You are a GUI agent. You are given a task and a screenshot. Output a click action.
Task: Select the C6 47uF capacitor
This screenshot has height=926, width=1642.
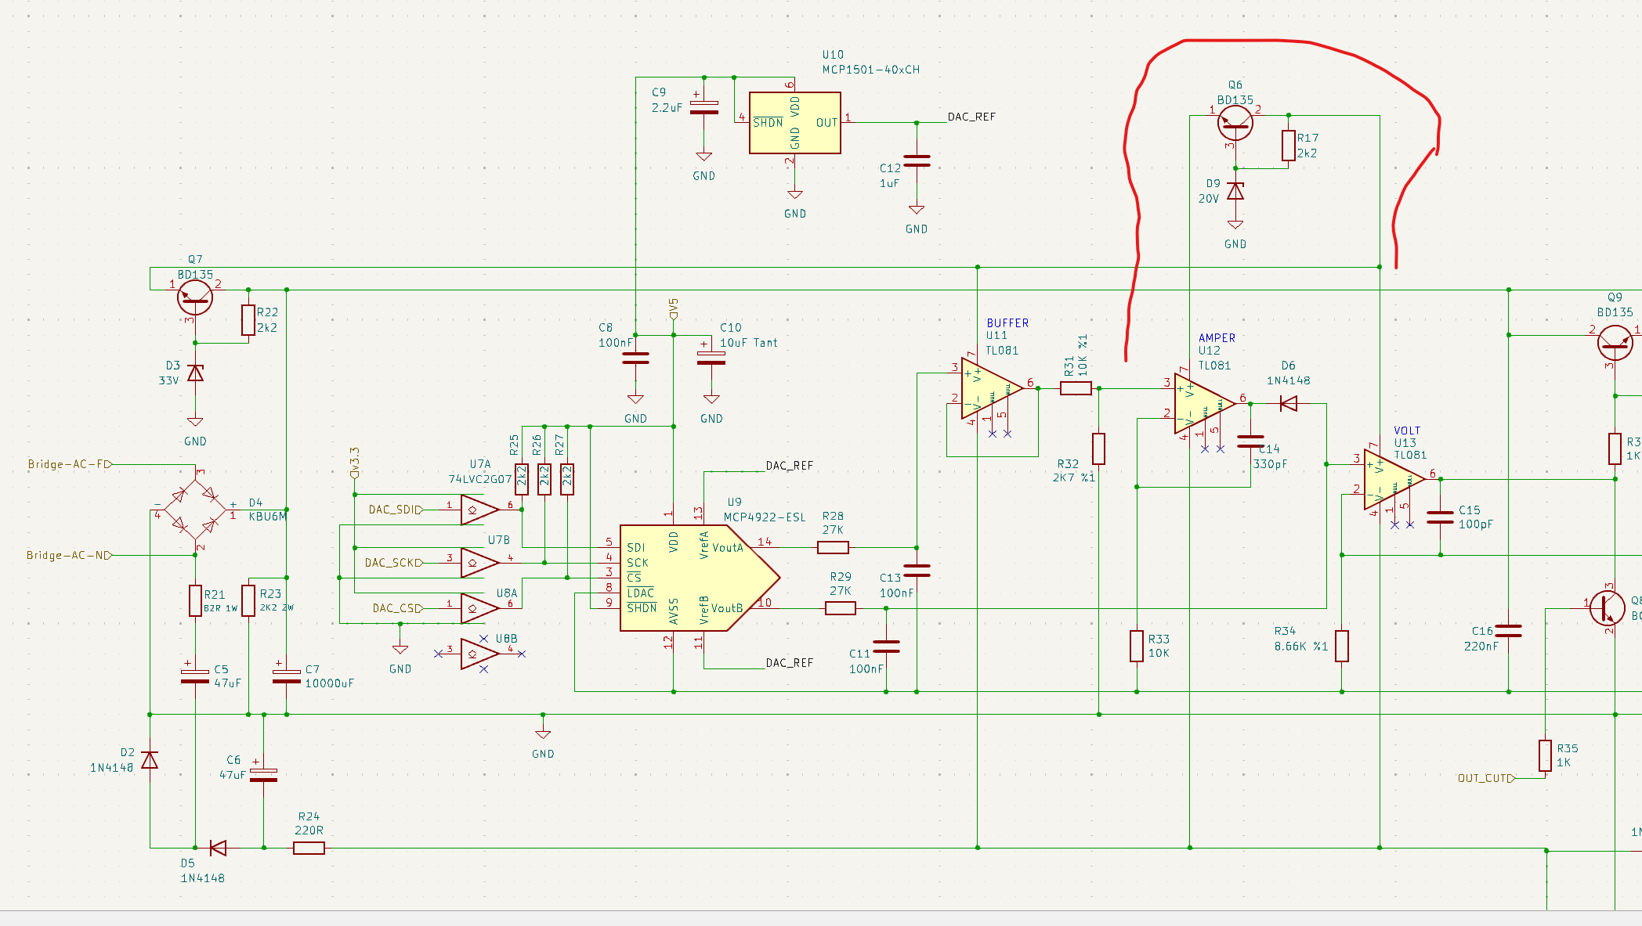263,775
